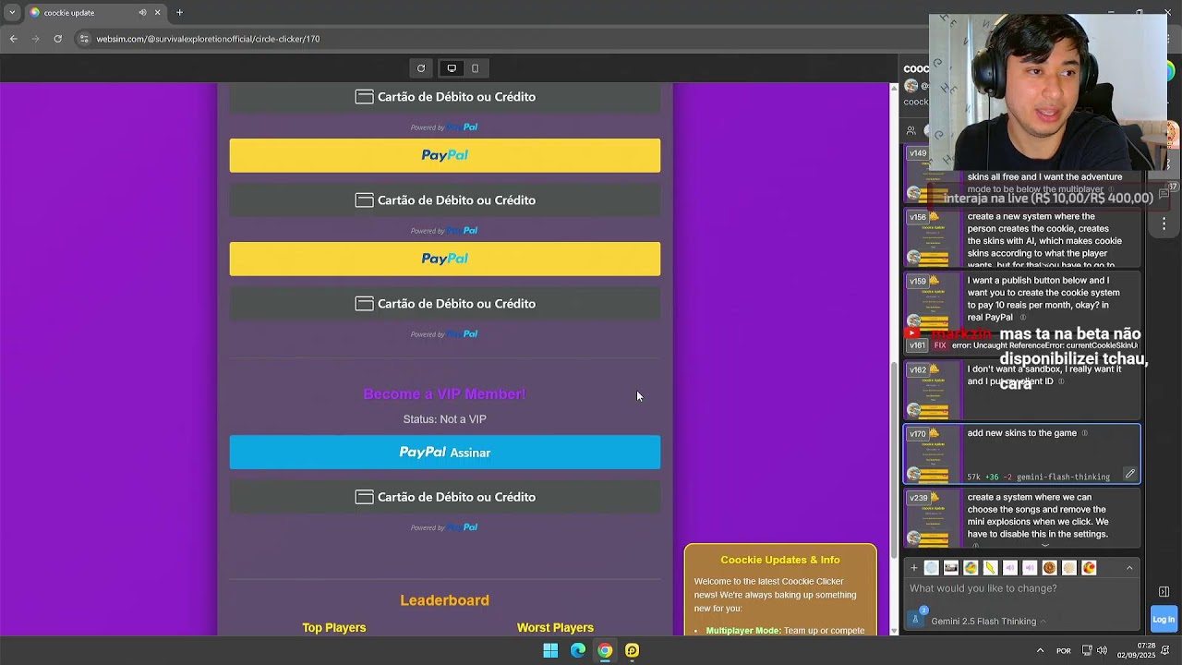Select the colorful swirl cookie asset
This screenshot has height=665, width=1182.
[971, 568]
